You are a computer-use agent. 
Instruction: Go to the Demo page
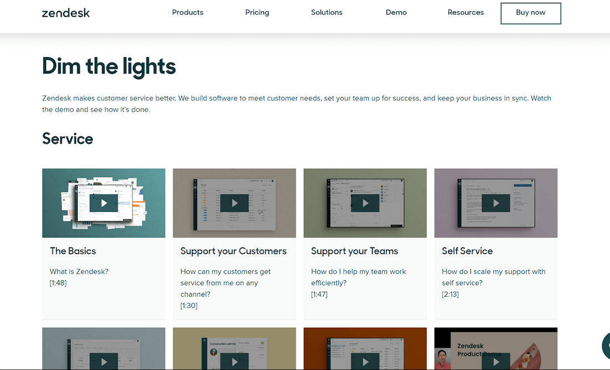point(396,12)
